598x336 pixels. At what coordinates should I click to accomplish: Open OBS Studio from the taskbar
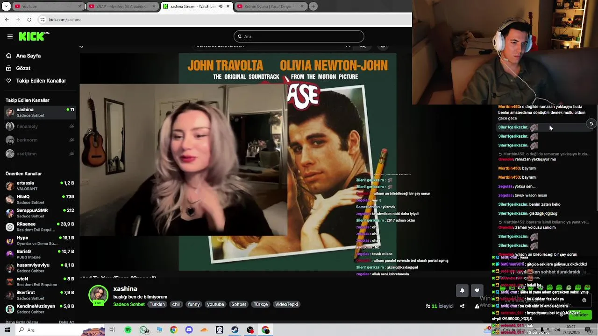250,330
